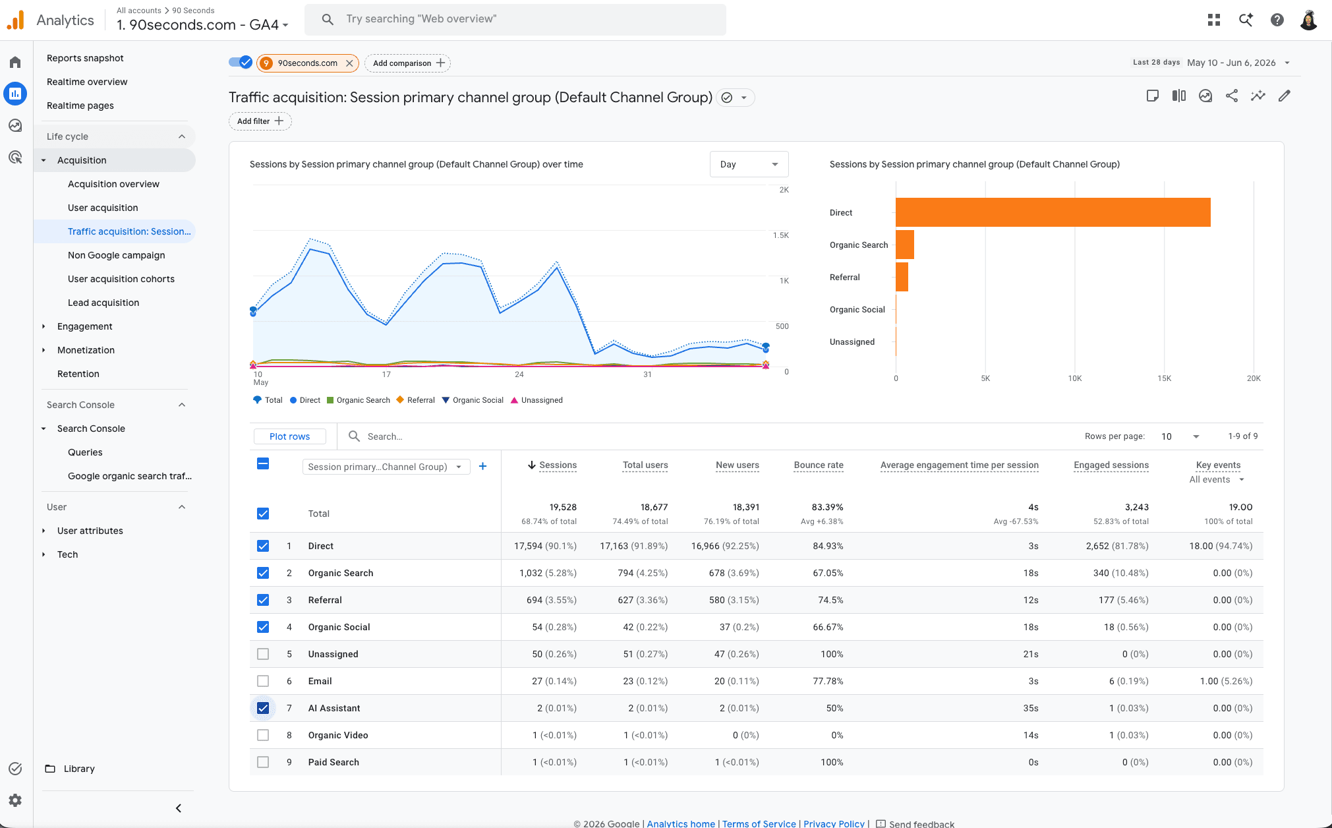Open the Analytics search assistant sparkle icon
Viewport: 1332px width, 828px height.
1246,20
